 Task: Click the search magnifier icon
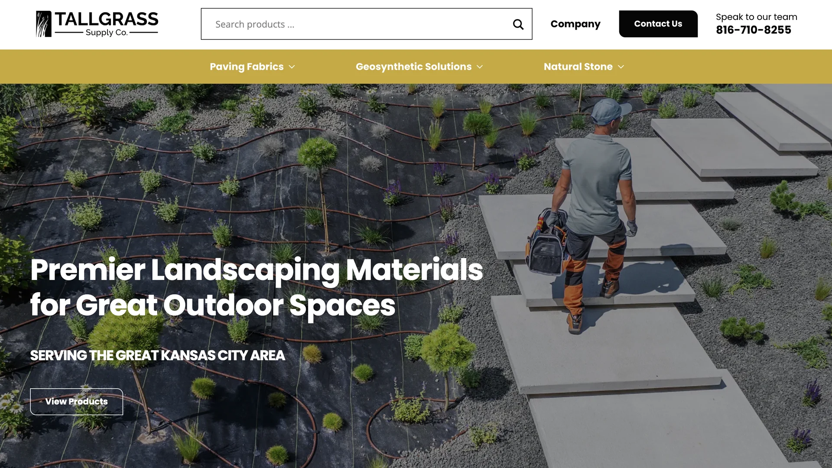(518, 24)
